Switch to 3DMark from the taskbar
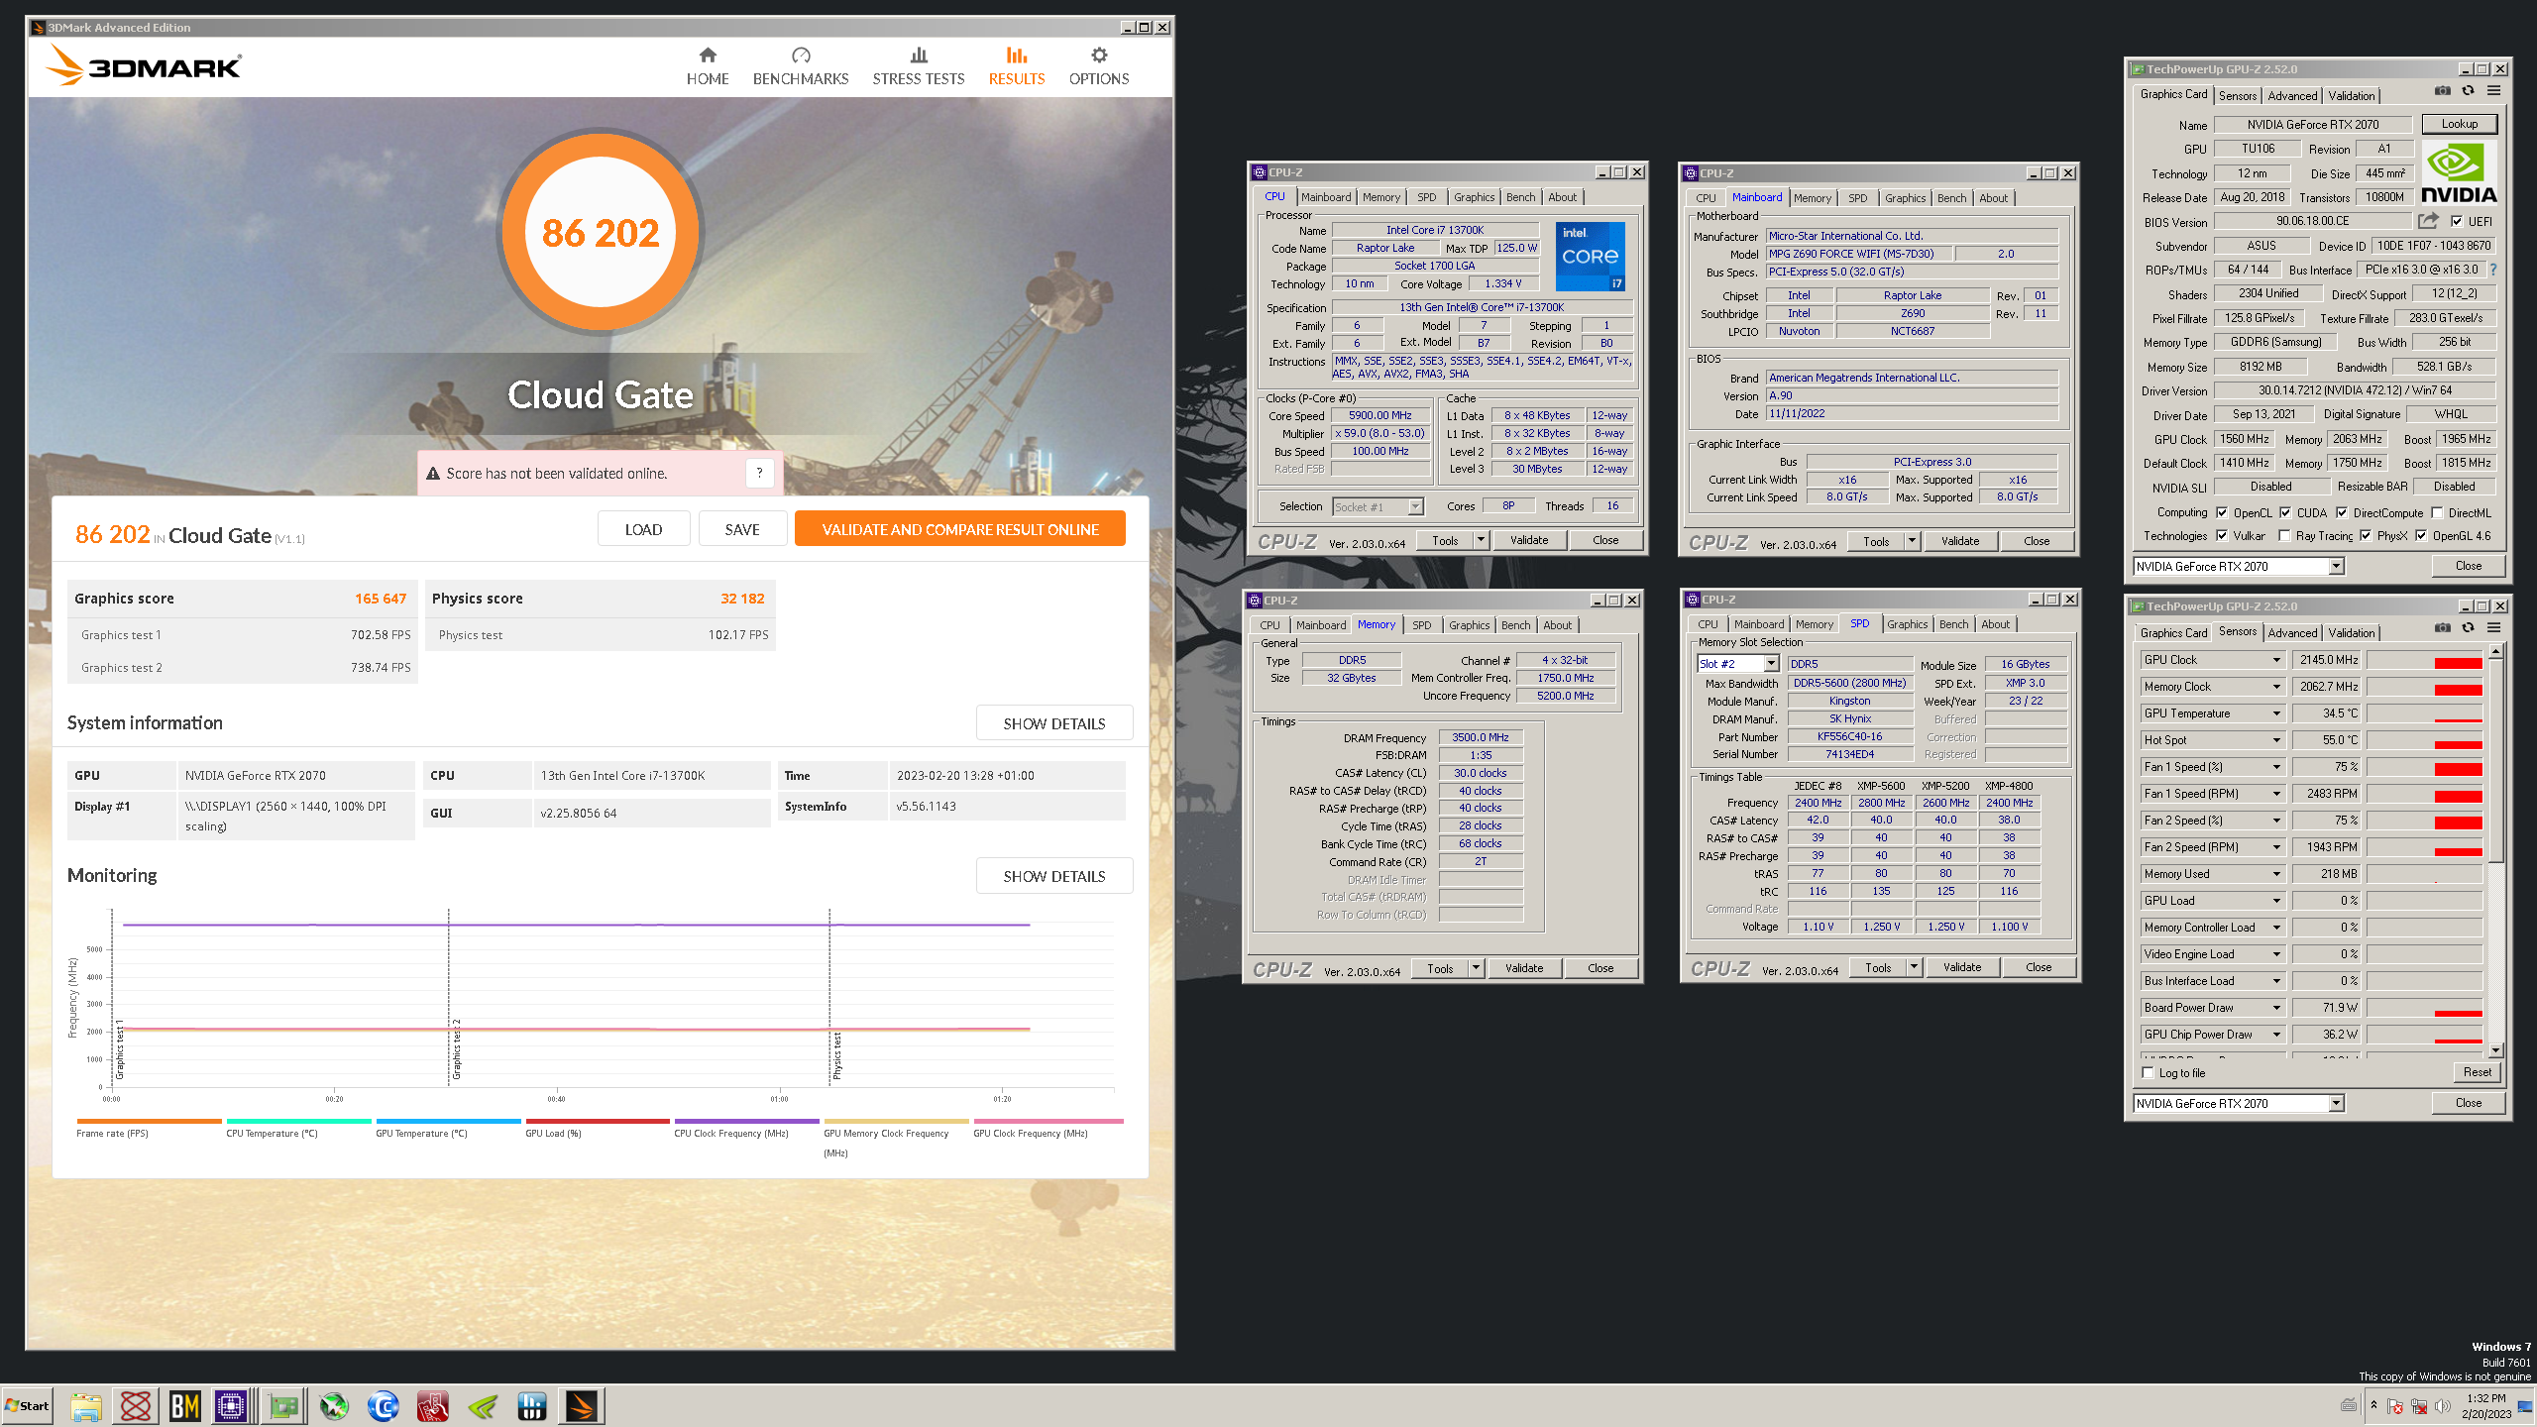This screenshot has width=2537, height=1427. 582,1406
